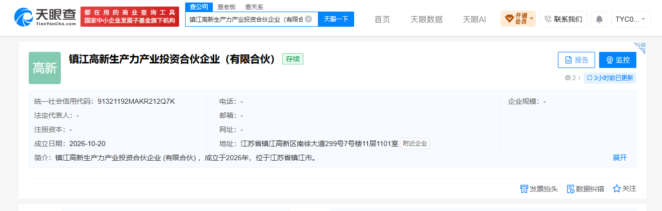Click the red promotional banner

tap(130, 17)
